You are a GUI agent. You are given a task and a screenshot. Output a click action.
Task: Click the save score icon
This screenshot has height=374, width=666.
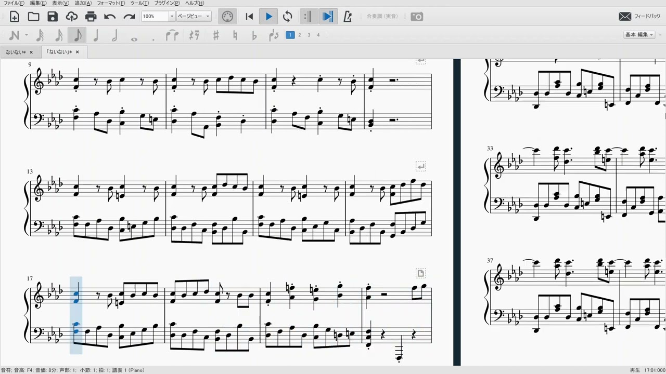tap(53, 17)
